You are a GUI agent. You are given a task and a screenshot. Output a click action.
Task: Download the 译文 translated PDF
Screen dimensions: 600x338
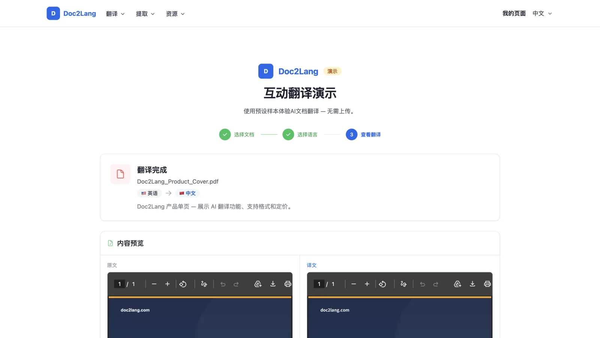472,284
